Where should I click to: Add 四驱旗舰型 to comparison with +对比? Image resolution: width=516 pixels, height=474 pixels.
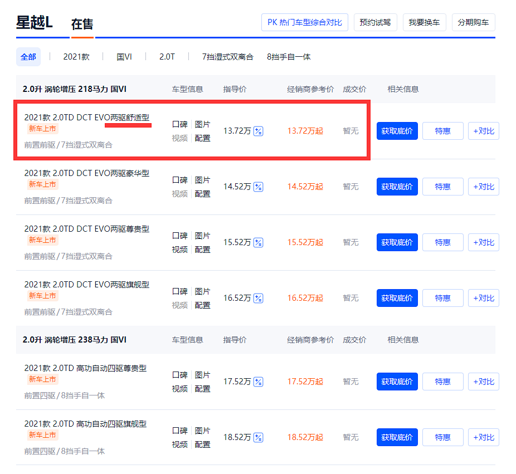[484, 437]
